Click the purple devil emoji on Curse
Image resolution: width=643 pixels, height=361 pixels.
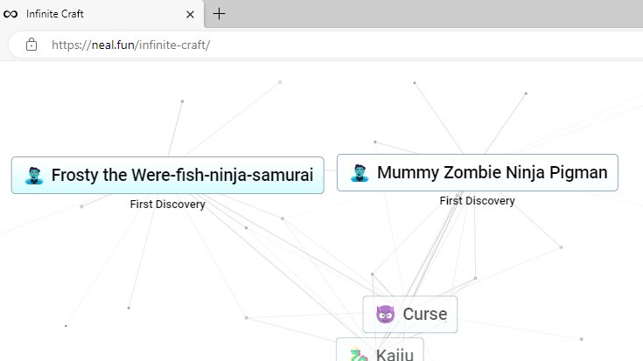(x=386, y=315)
